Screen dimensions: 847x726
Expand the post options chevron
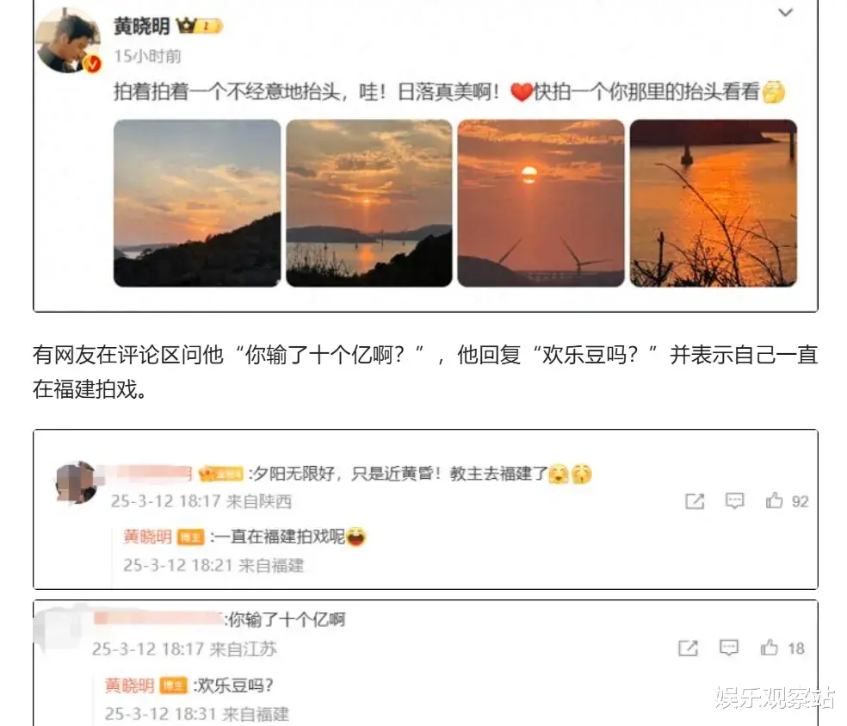pyautogui.click(x=785, y=12)
